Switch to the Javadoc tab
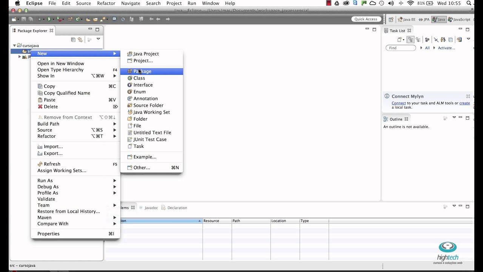 [x=148, y=208]
